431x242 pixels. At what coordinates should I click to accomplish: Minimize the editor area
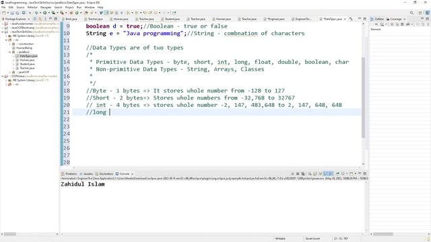pos(360,19)
